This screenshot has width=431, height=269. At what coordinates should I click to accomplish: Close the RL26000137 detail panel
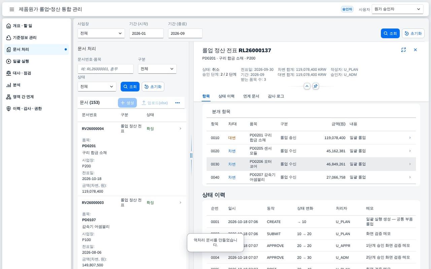click(x=415, y=50)
